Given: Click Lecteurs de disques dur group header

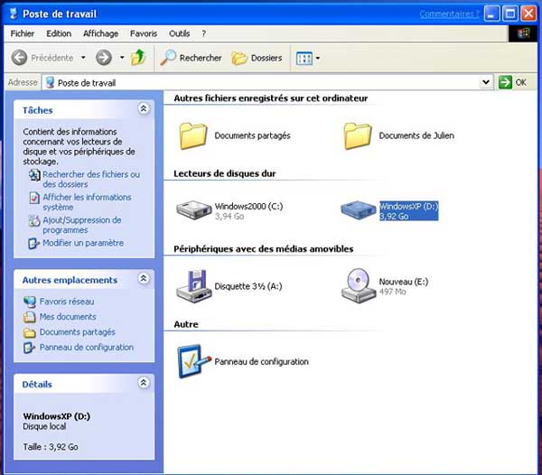Looking at the screenshot, I should 225,173.
